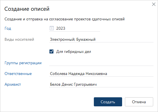Focus the year field showing 2023
This screenshot has height=112, width=158.
click(75, 29)
